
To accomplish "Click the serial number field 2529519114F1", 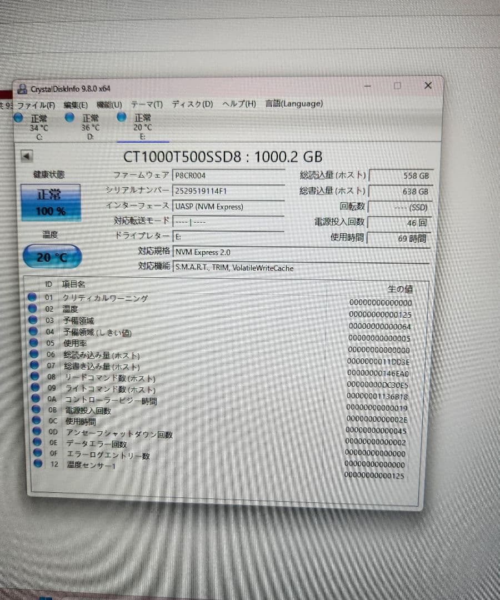I will point(228,191).
